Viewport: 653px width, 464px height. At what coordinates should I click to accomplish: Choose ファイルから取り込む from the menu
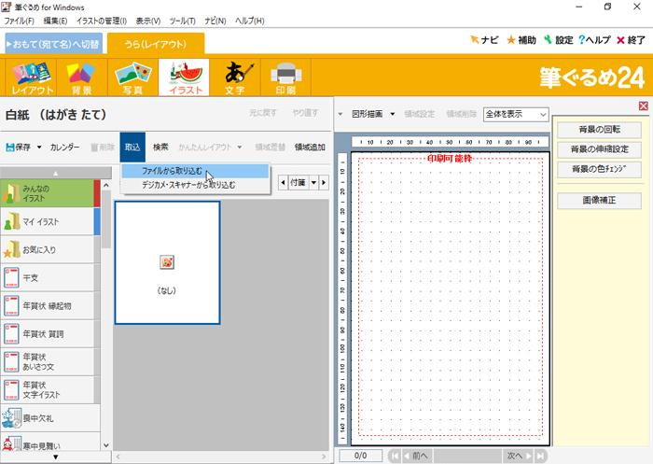(x=172, y=172)
